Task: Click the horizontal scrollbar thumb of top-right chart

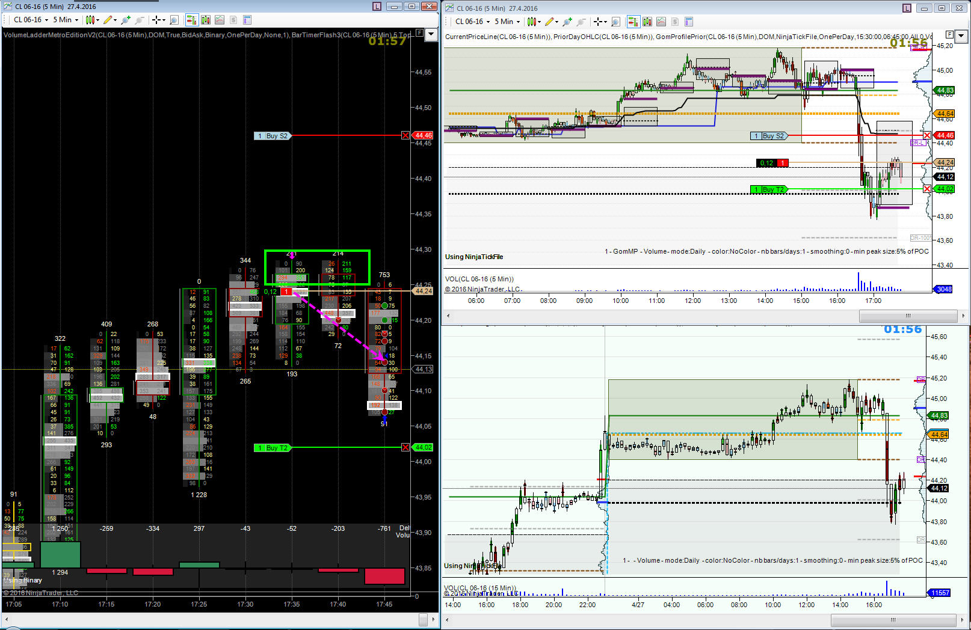Action: [x=908, y=316]
